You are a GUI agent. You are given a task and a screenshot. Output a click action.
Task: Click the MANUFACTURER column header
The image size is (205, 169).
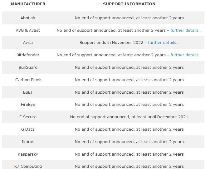click(x=28, y=4)
